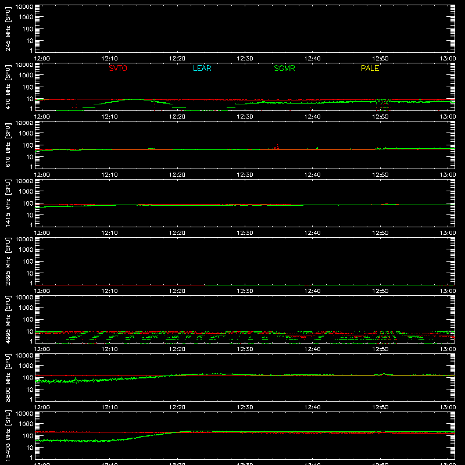Click 12:20 time label below 410 MHz panel
Screen dimensions: 465x465
click(x=177, y=117)
